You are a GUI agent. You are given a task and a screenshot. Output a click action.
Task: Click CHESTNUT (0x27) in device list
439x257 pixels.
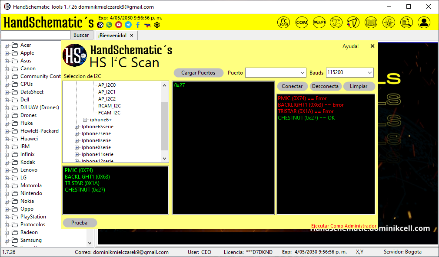[85, 190]
